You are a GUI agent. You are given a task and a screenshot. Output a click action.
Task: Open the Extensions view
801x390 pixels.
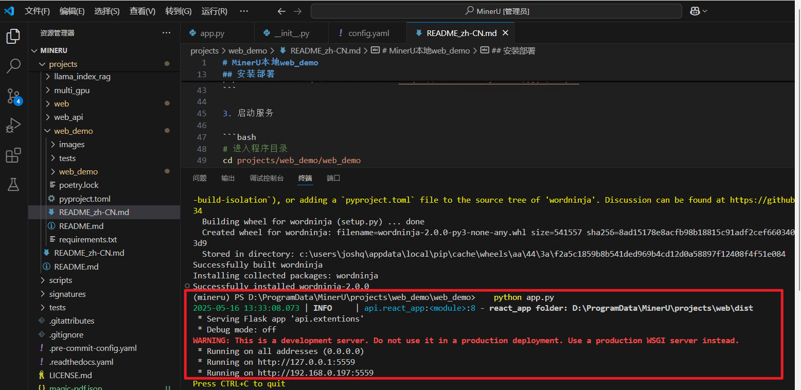[x=13, y=155]
